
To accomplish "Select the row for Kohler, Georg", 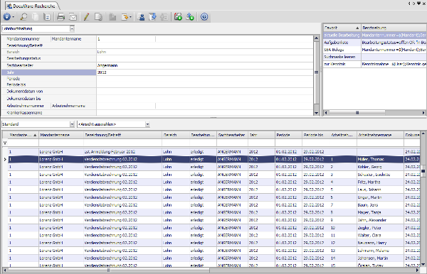I will (213, 167).
